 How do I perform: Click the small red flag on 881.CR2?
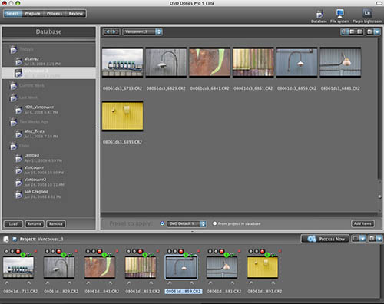pyautogui.click(x=239, y=251)
